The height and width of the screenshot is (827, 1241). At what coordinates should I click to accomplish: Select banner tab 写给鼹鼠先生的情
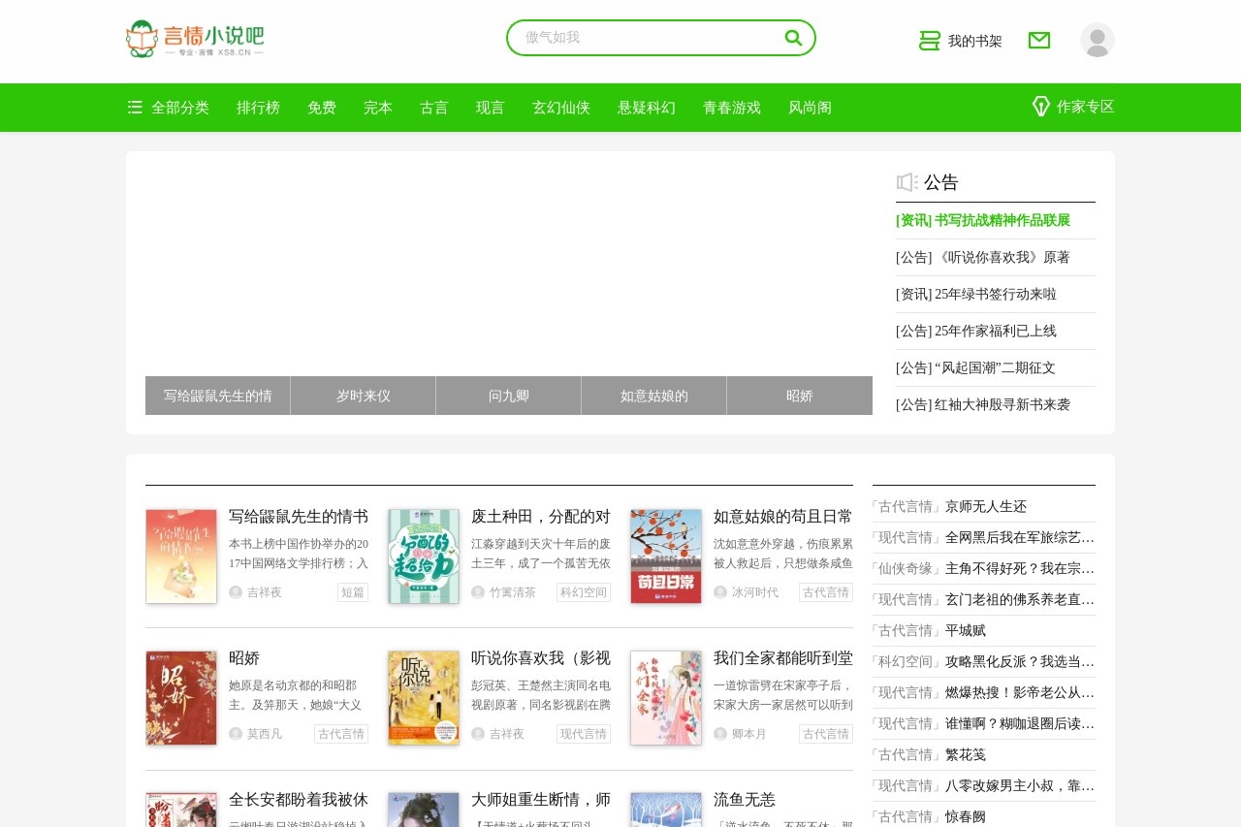218,396
